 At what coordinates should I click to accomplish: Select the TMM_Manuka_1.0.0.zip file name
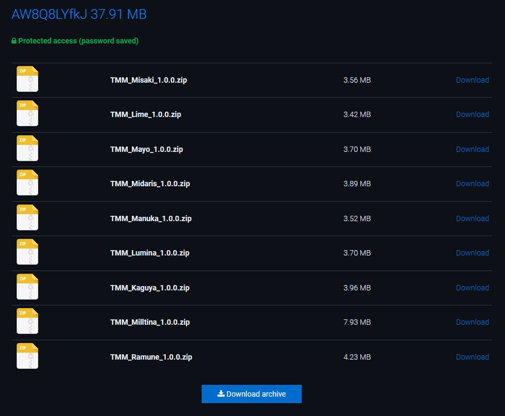coord(151,218)
